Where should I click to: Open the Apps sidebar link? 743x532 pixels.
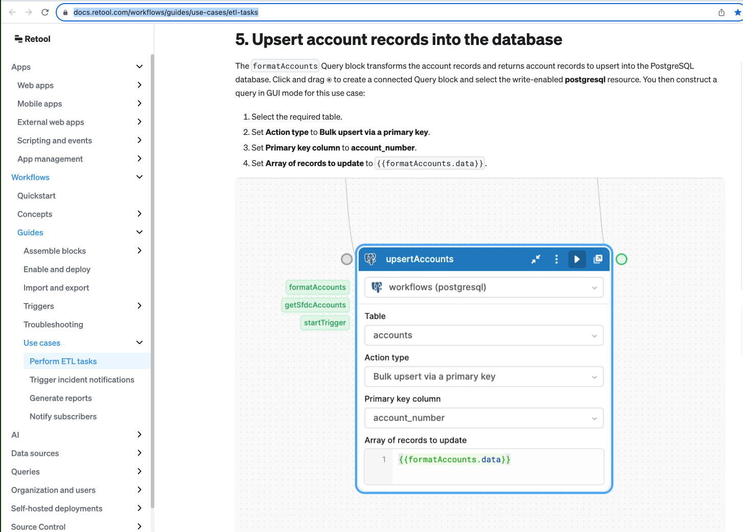point(21,67)
